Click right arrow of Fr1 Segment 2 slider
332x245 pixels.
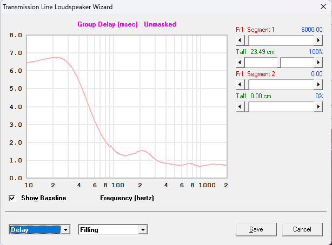click(x=318, y=85)
